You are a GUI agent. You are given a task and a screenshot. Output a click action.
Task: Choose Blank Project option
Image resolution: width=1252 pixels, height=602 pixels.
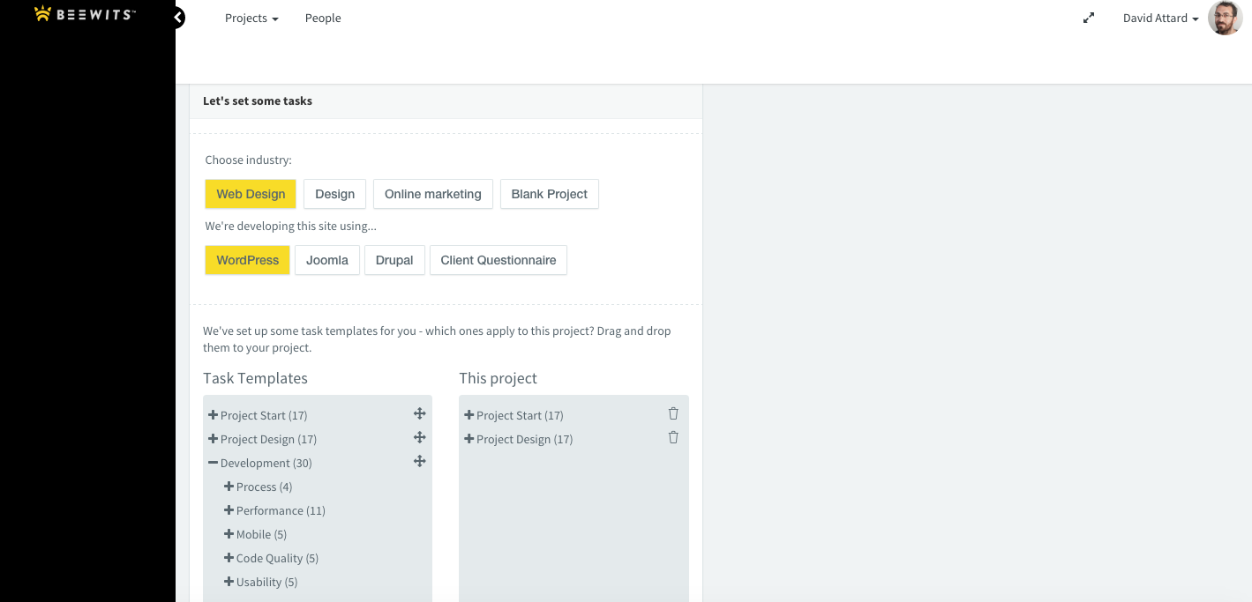550,194
